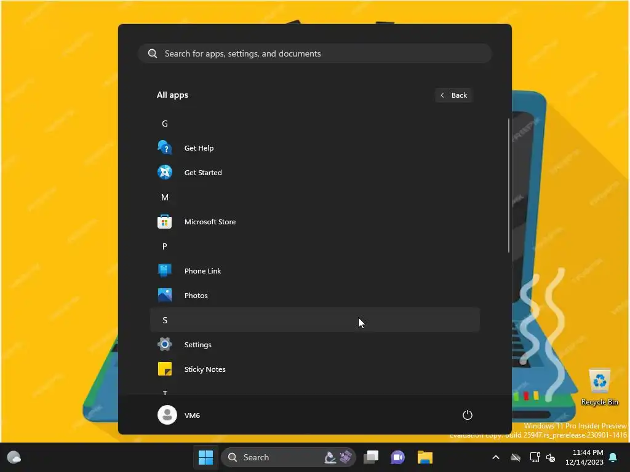Open the clock and date in the taskbar
The image size is (630, 472).
click(x=584, y=457)
